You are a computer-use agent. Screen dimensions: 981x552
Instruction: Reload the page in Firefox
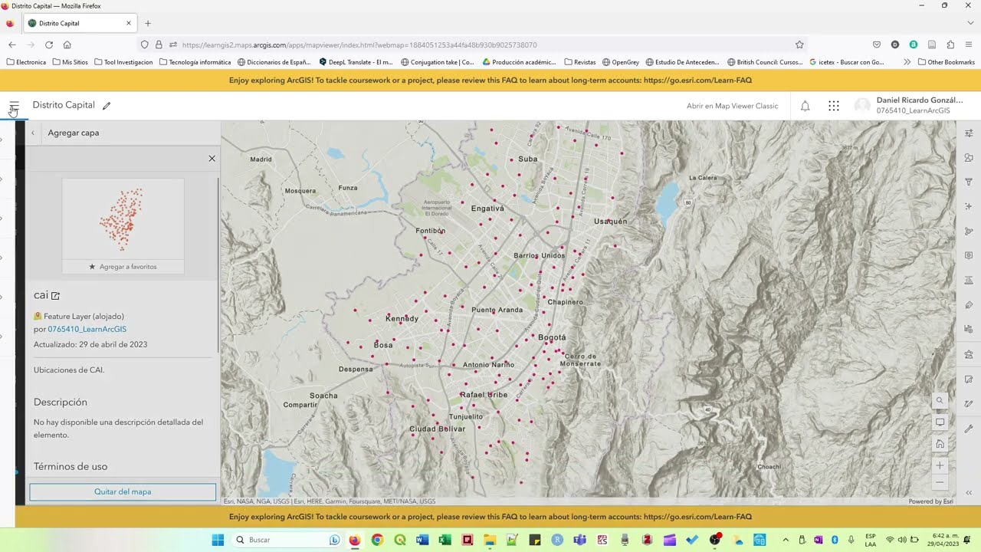(x=49, y=44)
